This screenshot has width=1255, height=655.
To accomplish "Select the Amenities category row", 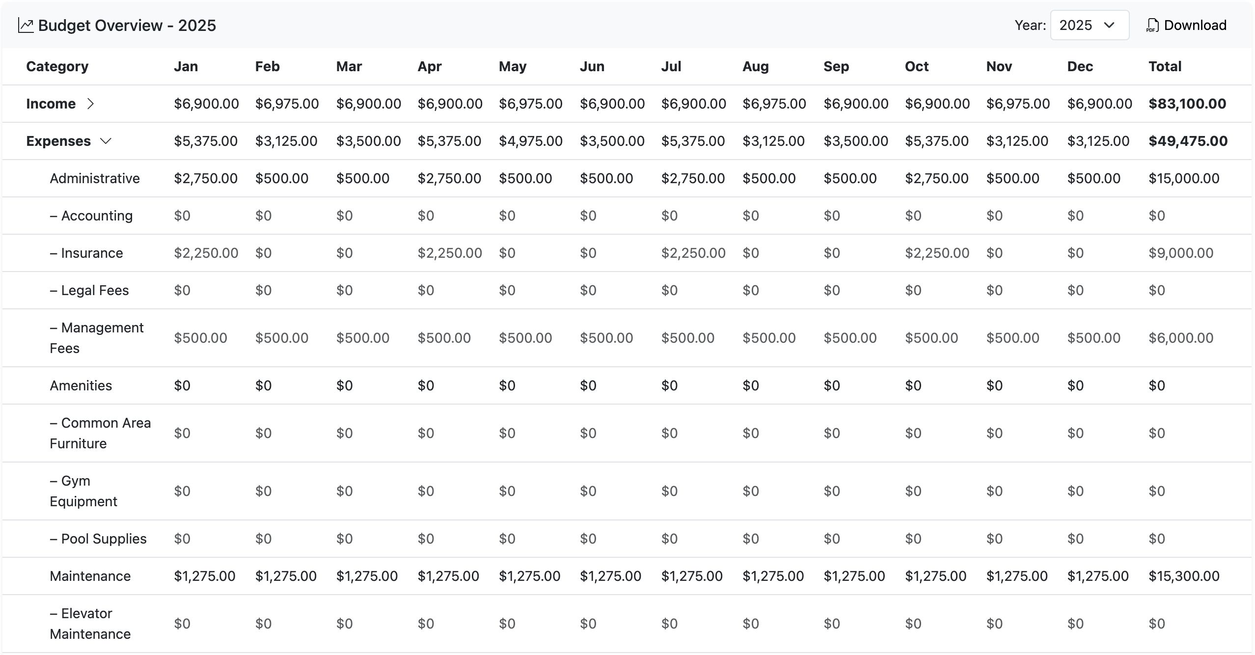I will (x=81, y=385).
